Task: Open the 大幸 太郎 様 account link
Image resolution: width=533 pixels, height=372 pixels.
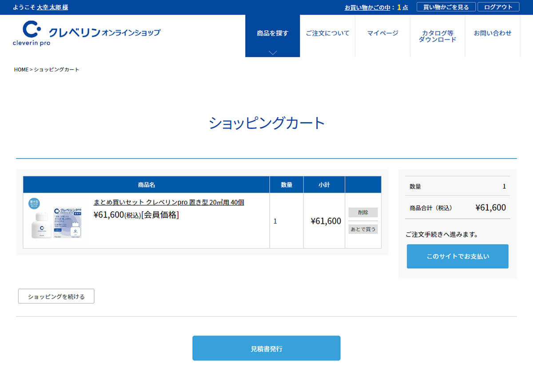Action: coord(52,8)
